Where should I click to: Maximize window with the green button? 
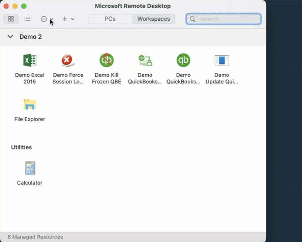point(24,6)
